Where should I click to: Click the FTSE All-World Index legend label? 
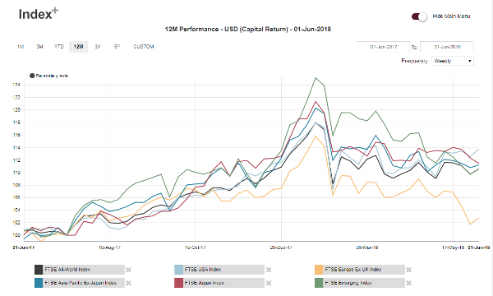(67, 270)
